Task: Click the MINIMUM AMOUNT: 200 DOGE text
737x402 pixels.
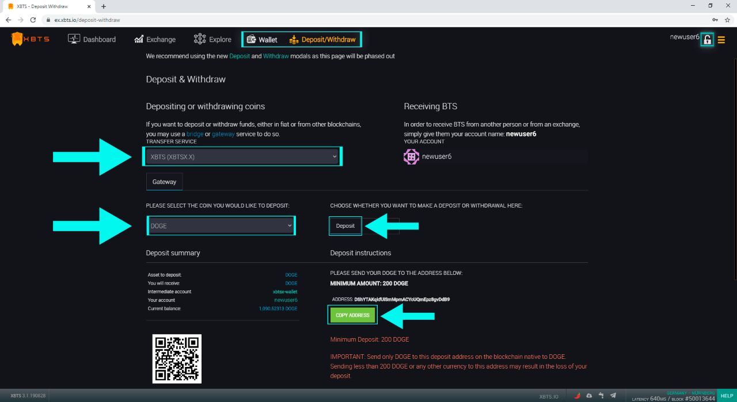Action: click(x=369, y=284)
